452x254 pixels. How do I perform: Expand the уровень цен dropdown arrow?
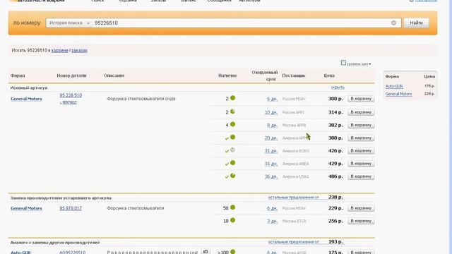point(370,64)
